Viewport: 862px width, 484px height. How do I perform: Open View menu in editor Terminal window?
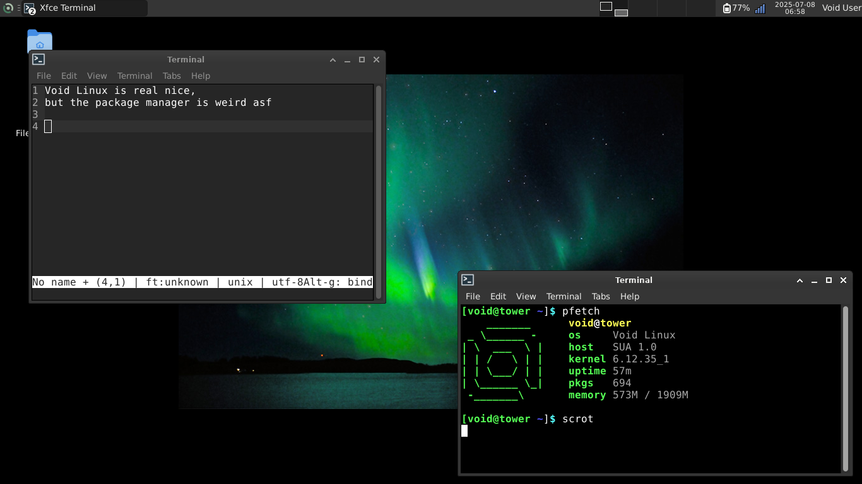97,76
